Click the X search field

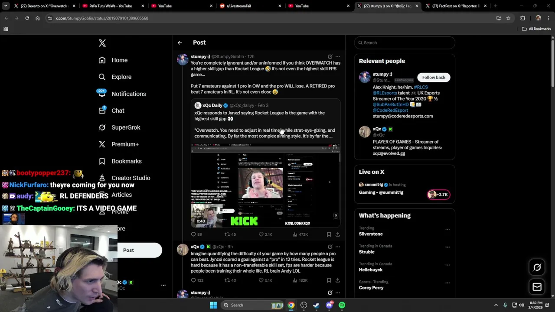point(405,42)
